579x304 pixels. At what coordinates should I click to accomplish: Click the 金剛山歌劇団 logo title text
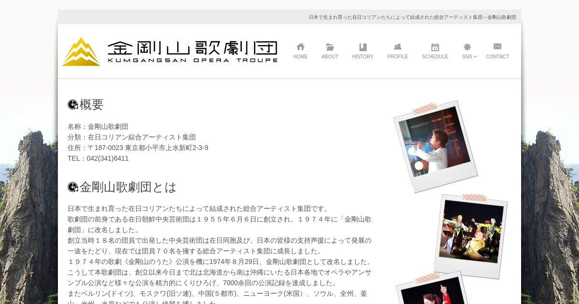pyautogui.click(x=193, y=48)
